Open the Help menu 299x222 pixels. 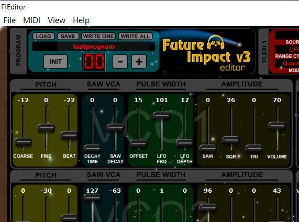(81, 20)
